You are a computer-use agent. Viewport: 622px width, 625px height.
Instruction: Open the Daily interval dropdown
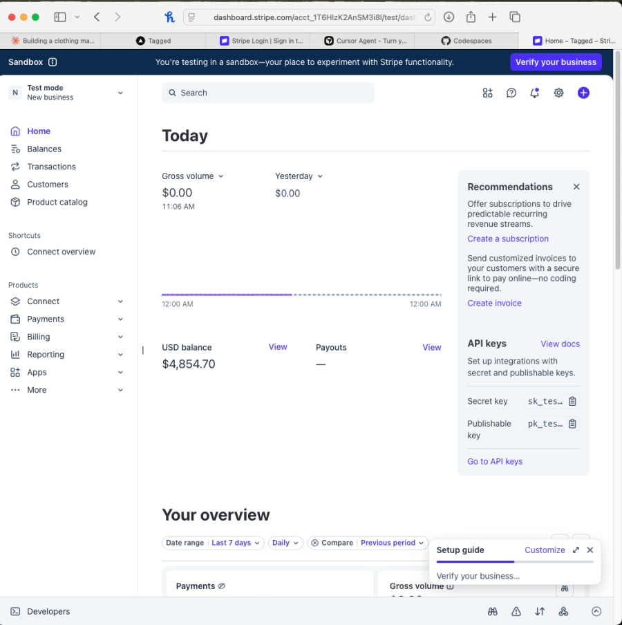(285, 543)
